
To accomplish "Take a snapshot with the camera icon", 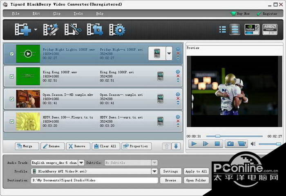I will [x=230, y=144].
